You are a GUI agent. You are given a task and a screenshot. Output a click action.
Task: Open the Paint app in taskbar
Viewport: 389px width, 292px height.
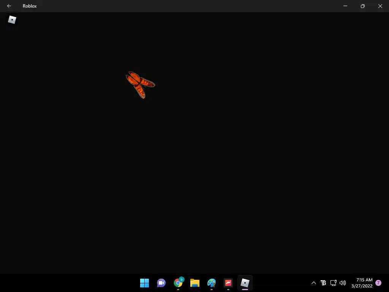(212, 283)
